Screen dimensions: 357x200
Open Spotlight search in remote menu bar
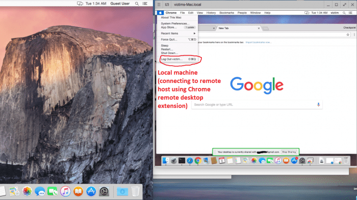pyautogui.click(x=344, y=13)
